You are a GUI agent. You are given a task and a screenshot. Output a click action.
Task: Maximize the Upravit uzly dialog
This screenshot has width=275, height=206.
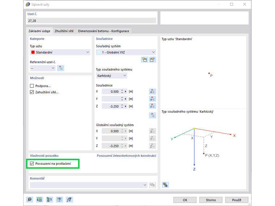232,4
